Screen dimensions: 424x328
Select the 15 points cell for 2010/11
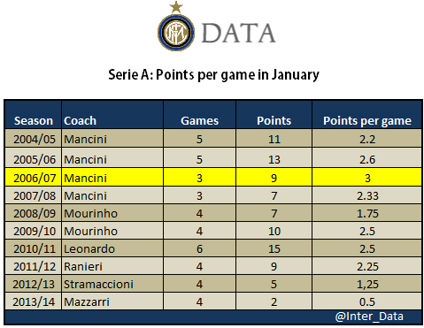click(x=274, y=248)
